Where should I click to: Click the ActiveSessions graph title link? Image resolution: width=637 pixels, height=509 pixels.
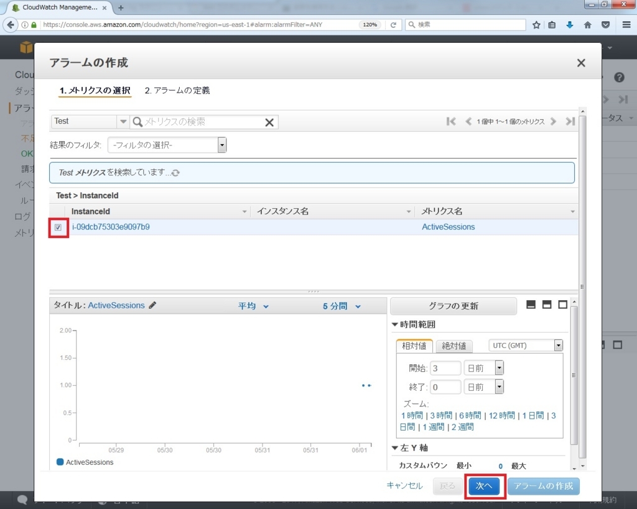click(x=116, y=305)
